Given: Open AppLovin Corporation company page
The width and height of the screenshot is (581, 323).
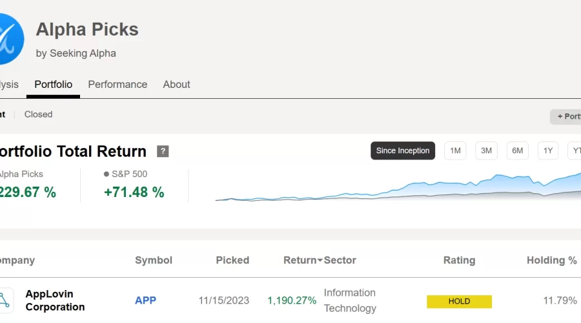Looking at the screenshot, I should (x=55, y=300).
